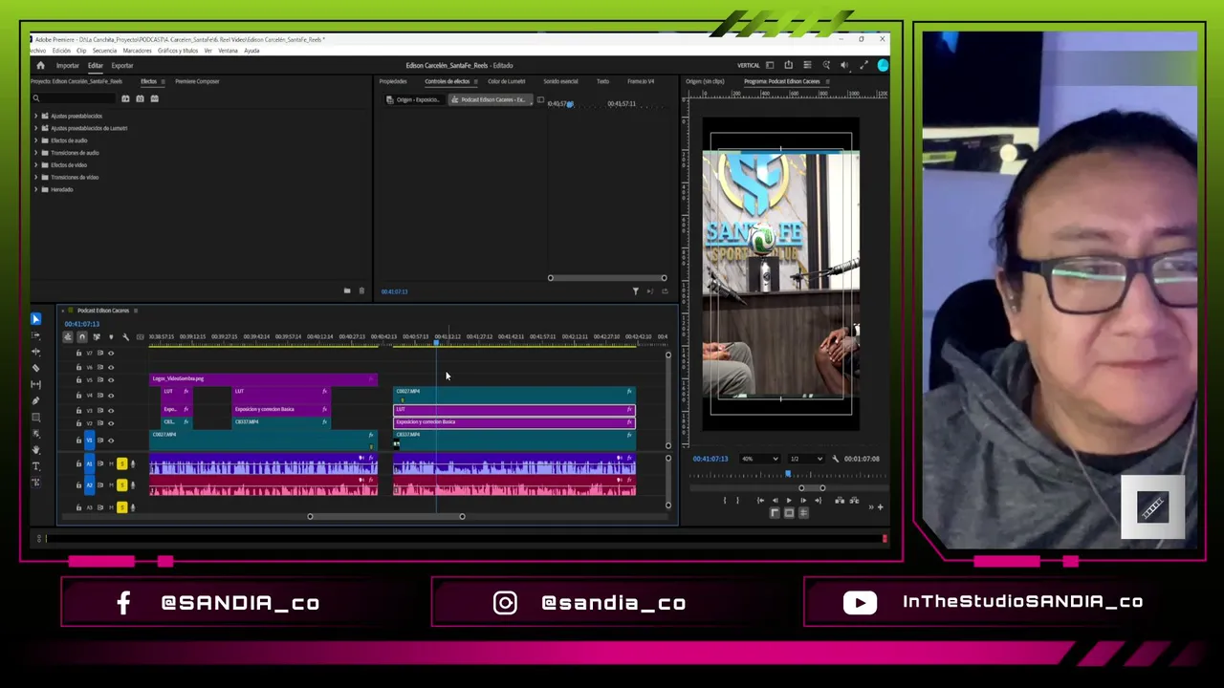Open playback resolution 1/2 dropdown
Viewport: 1224px width, 688px height.
coord(805,459)
